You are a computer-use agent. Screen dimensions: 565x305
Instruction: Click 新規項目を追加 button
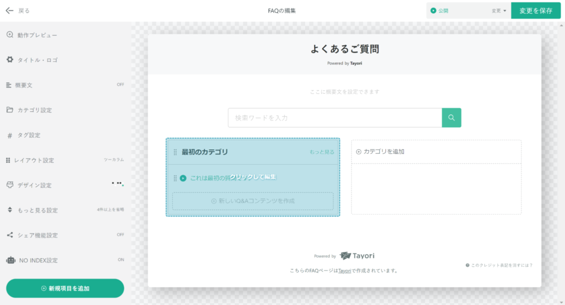tap(65, 288)
